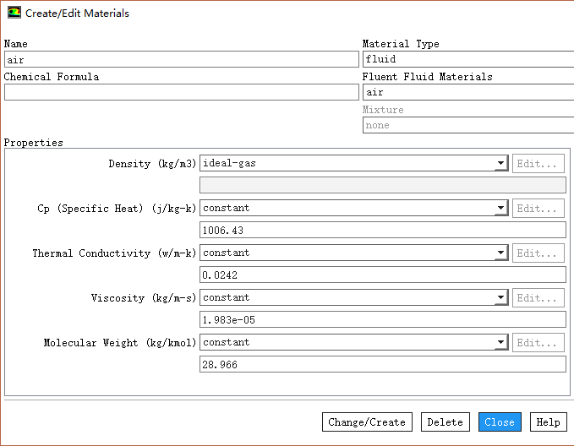Click the Viscosity value 1.983e-05 field
The height and width of the screenshot is (446, 574).
[x=382, y=320]
